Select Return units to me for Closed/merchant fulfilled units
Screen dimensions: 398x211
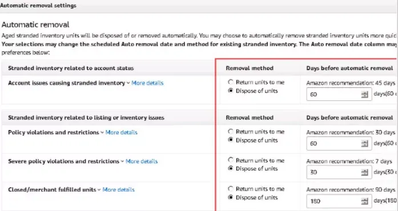[x=231, y=189]
